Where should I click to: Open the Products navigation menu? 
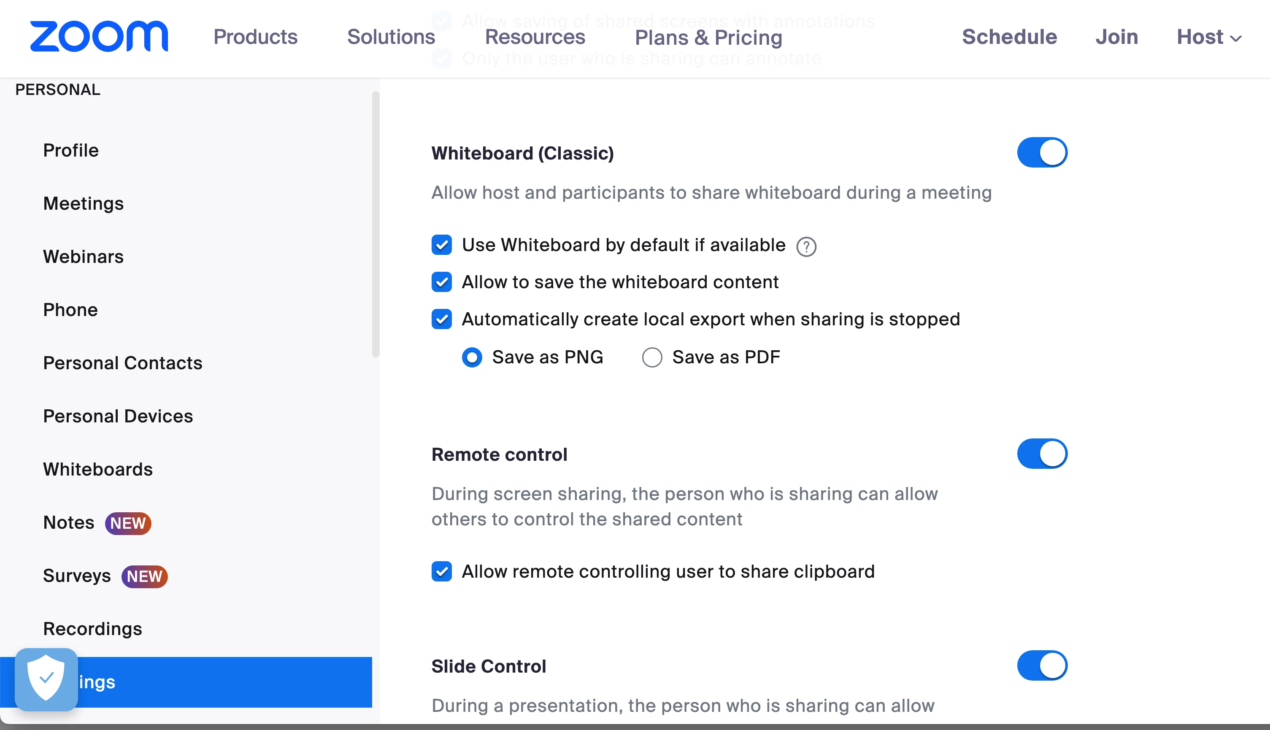(255, 37)
